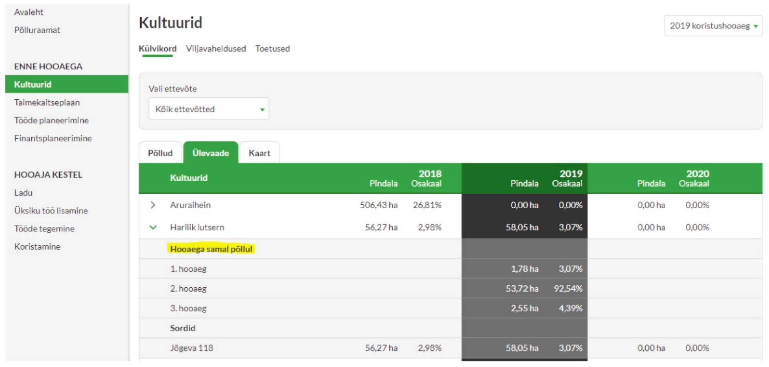Open the Toetused section
769x367 pixels.
click(272, 49)
